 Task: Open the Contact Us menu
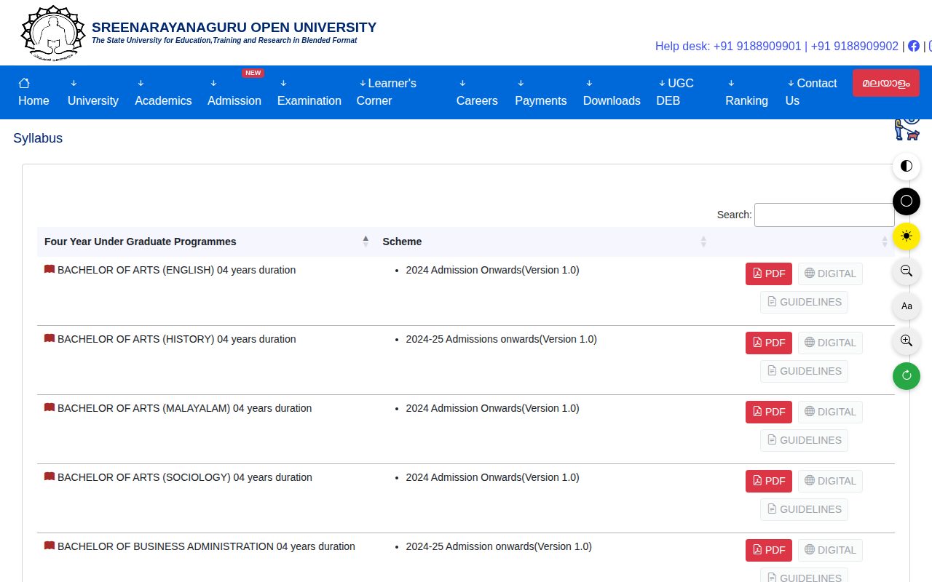[x=811, y=92]
